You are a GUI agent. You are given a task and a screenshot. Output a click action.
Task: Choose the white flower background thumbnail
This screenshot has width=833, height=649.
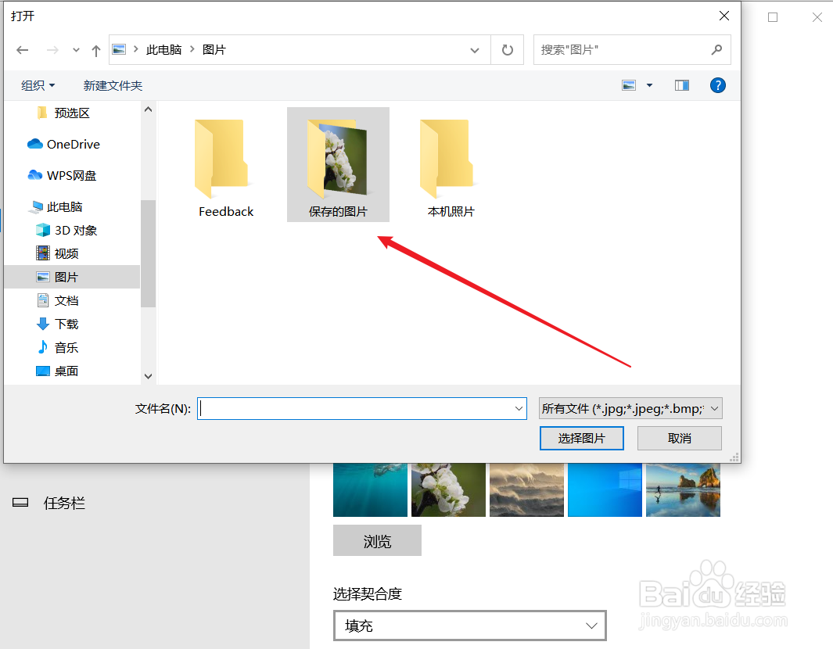pos(448,489)
